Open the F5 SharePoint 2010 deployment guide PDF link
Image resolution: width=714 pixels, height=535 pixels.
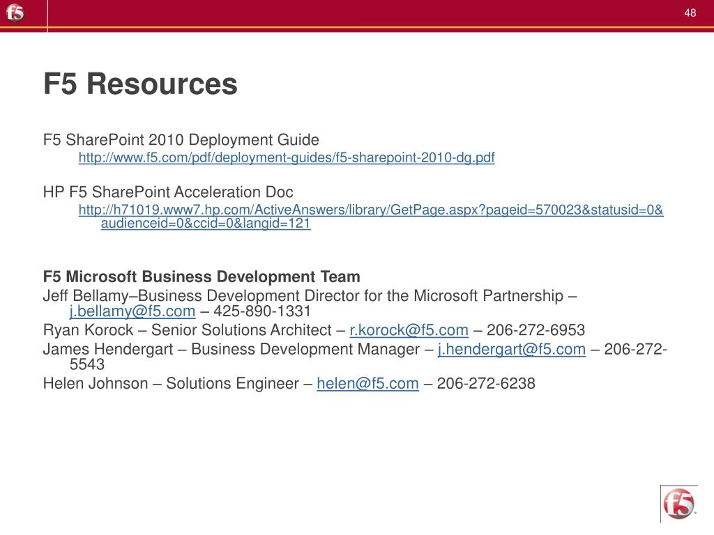pos(287,157)
